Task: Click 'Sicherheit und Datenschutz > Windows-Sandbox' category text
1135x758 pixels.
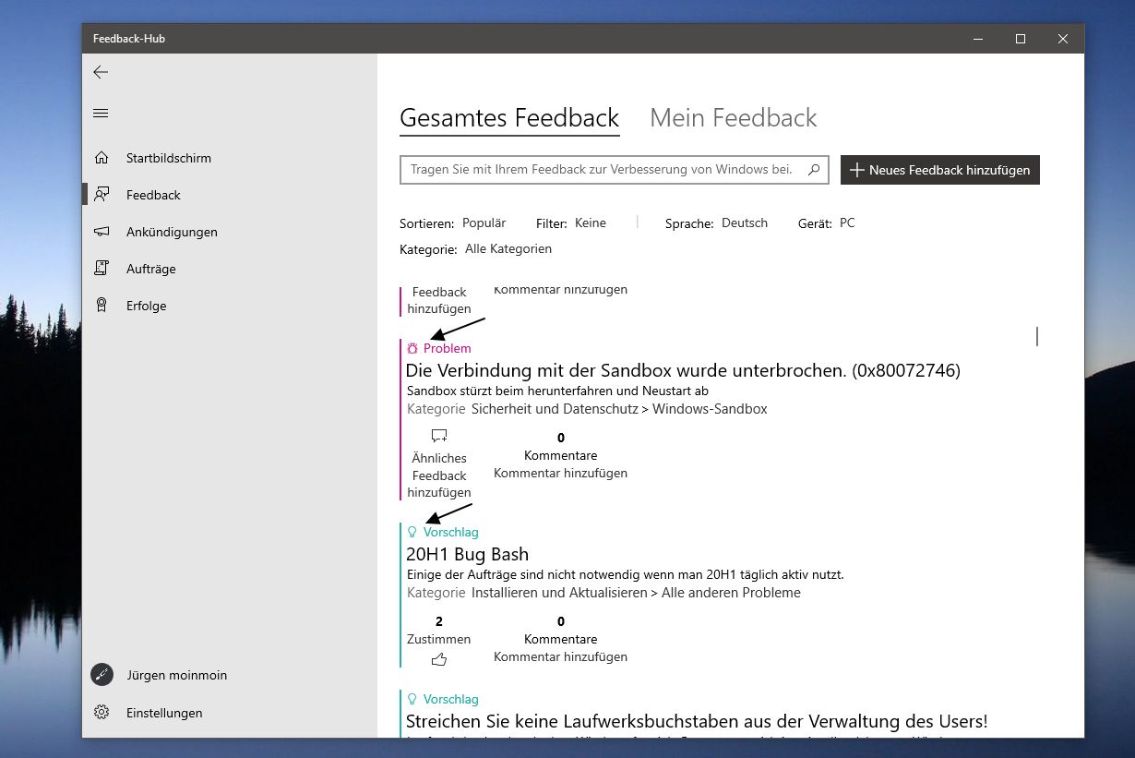Action: [x=619, y=409]
